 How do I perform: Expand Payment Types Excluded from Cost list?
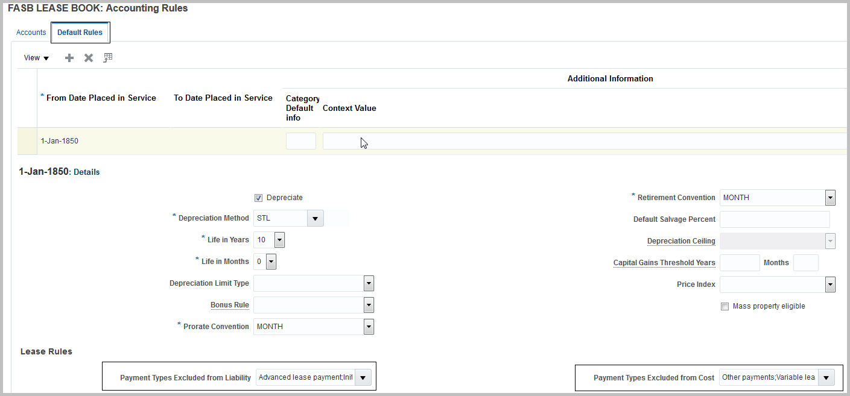point(826,378)
